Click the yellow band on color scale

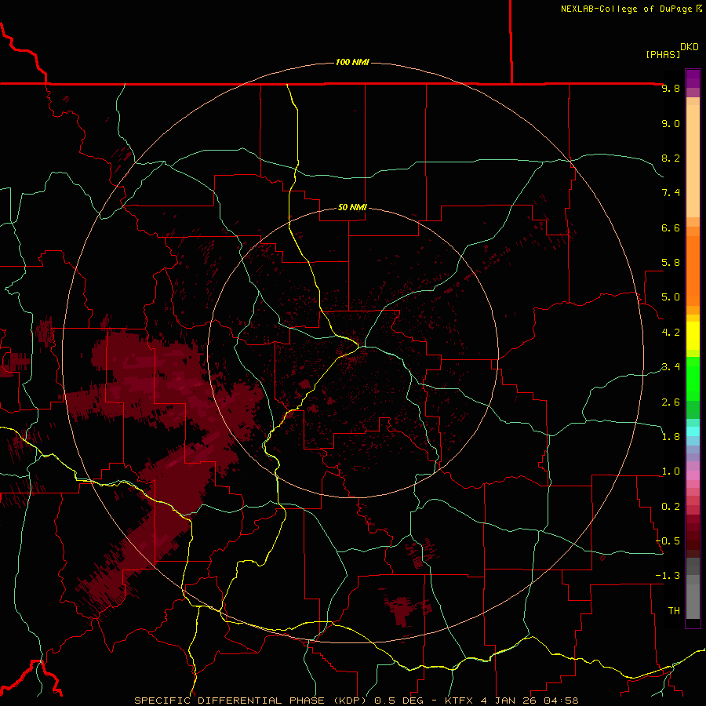(x=693, y=336)
